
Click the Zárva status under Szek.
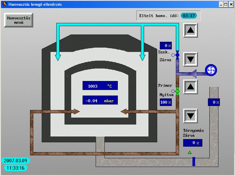[165, 60]
